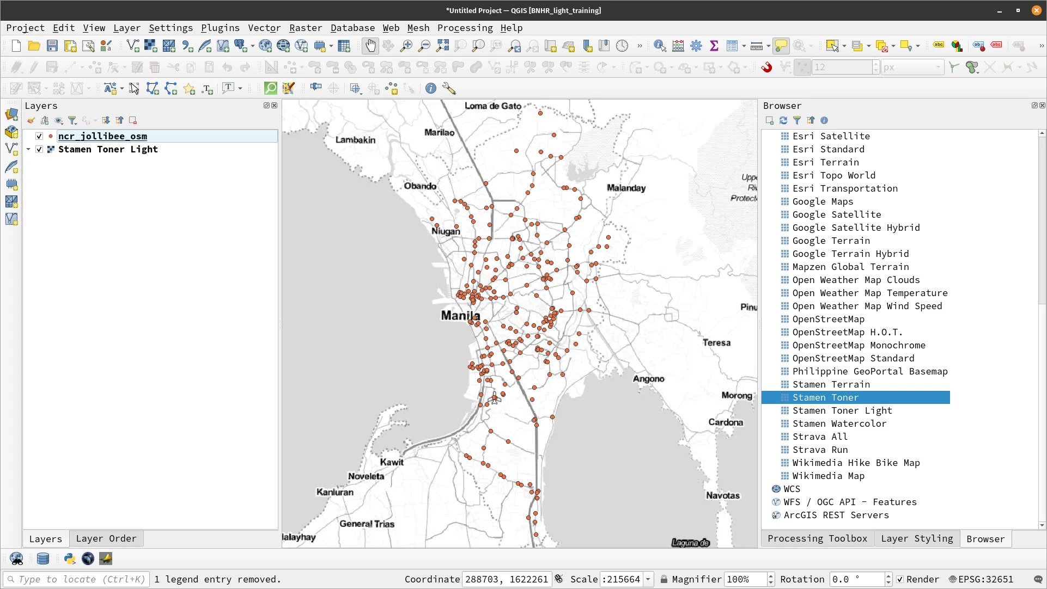
Task: Activate the Identify Features tool
Action: coord(660,46)
